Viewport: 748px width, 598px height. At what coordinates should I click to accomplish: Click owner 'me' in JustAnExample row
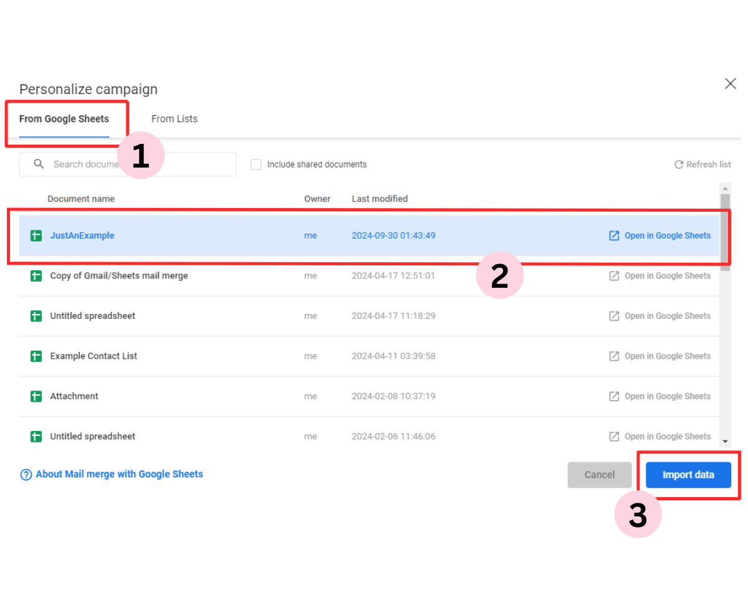pos(310,235)
